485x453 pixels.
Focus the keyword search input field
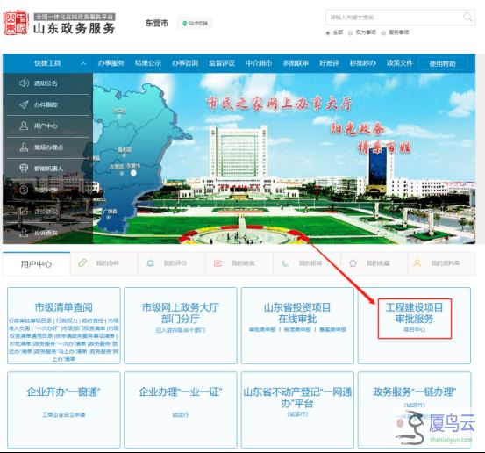coord(394,18)
